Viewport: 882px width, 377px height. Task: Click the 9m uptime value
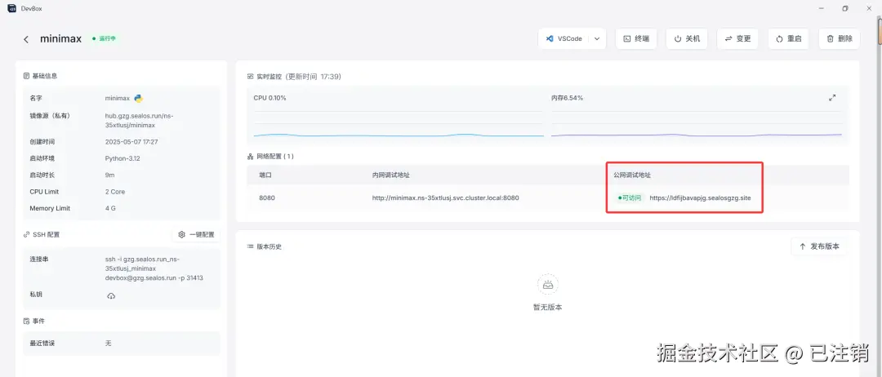pos(108,175)
